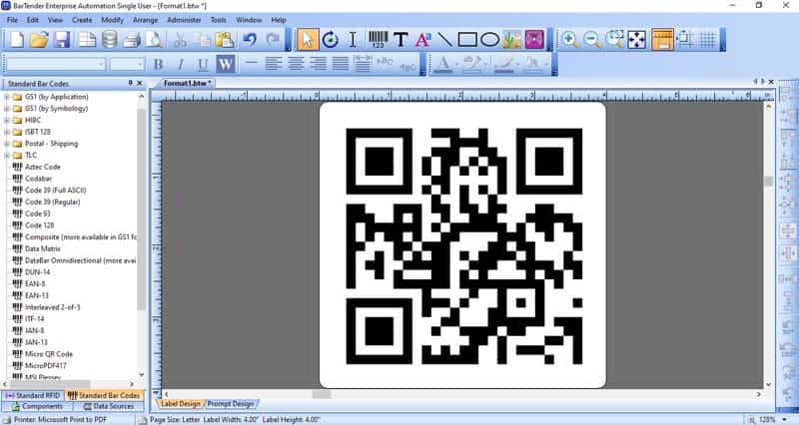The image size is (799, 425).
Task: Choose the Line drawing tool
Action: point(444,40)
